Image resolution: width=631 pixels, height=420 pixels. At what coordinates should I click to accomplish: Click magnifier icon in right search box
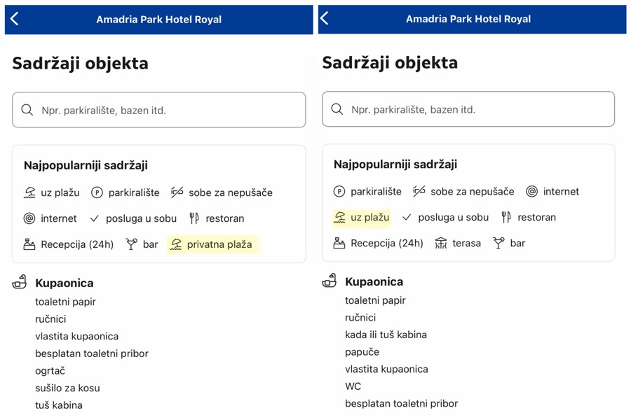pos(337,109)
